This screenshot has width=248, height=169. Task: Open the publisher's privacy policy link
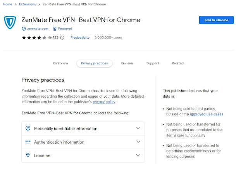104,102
